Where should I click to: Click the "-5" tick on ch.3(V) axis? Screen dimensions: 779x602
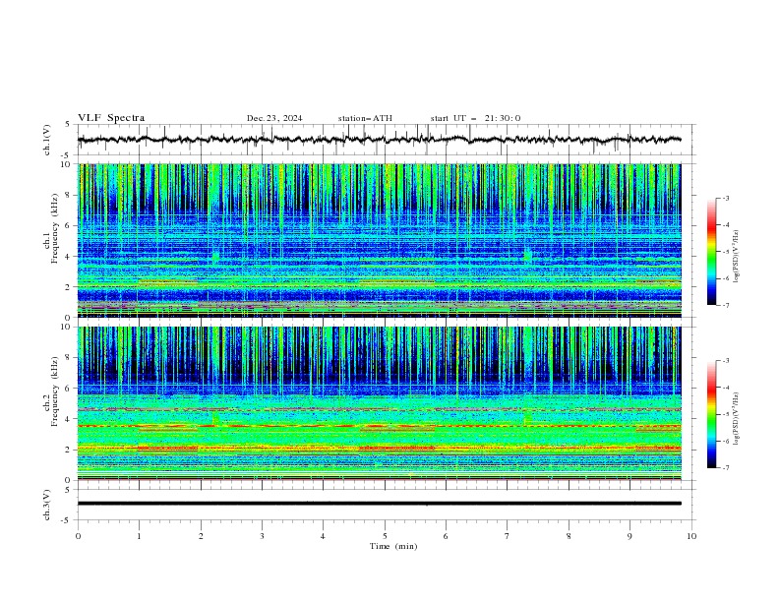[67, 520]
